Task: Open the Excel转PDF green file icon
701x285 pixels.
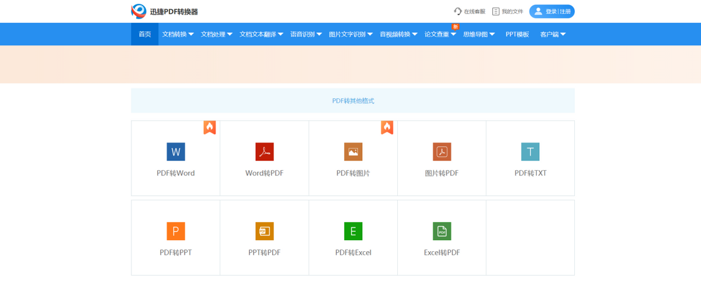Action: pyautogui.click(x=442, y=231)
